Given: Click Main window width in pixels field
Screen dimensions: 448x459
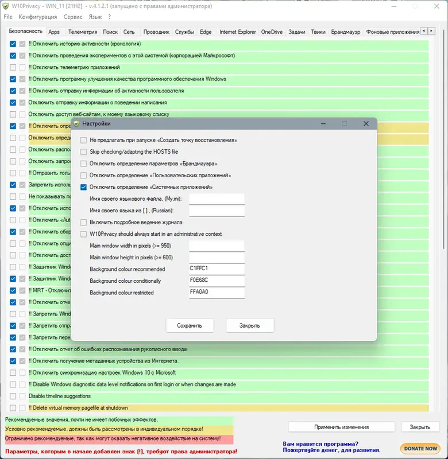Looking at the screenshot, I should click(217, 246).
